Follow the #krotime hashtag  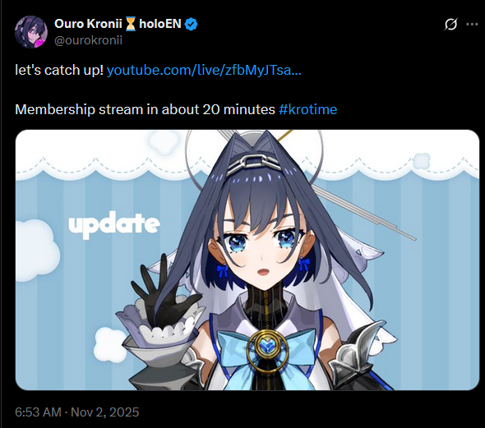307,109
